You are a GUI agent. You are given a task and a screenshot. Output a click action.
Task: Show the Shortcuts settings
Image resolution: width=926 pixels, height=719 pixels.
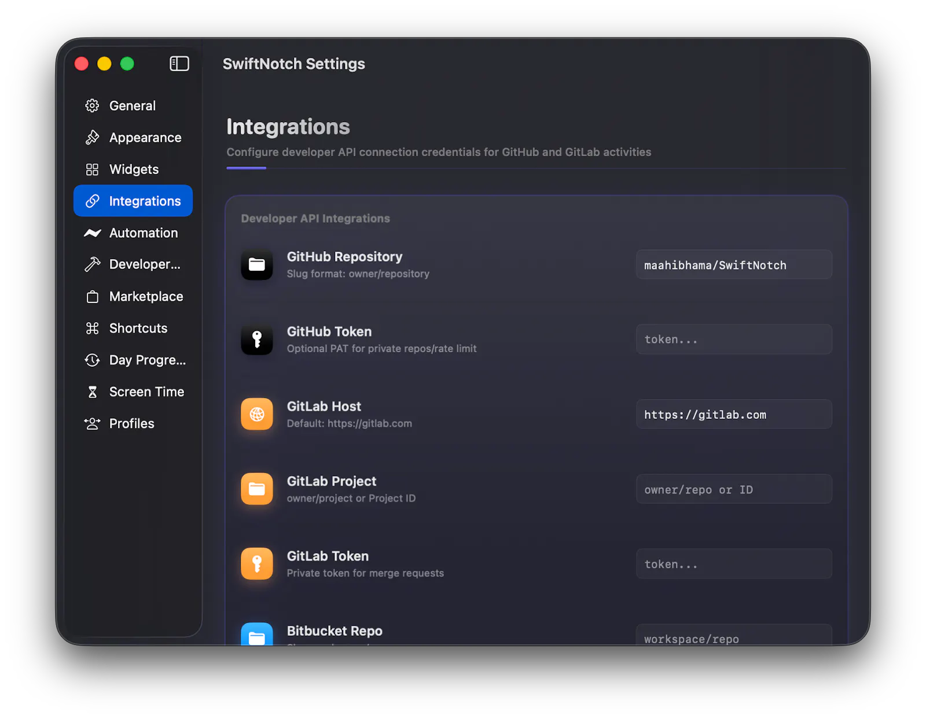(x=133, y=329)
